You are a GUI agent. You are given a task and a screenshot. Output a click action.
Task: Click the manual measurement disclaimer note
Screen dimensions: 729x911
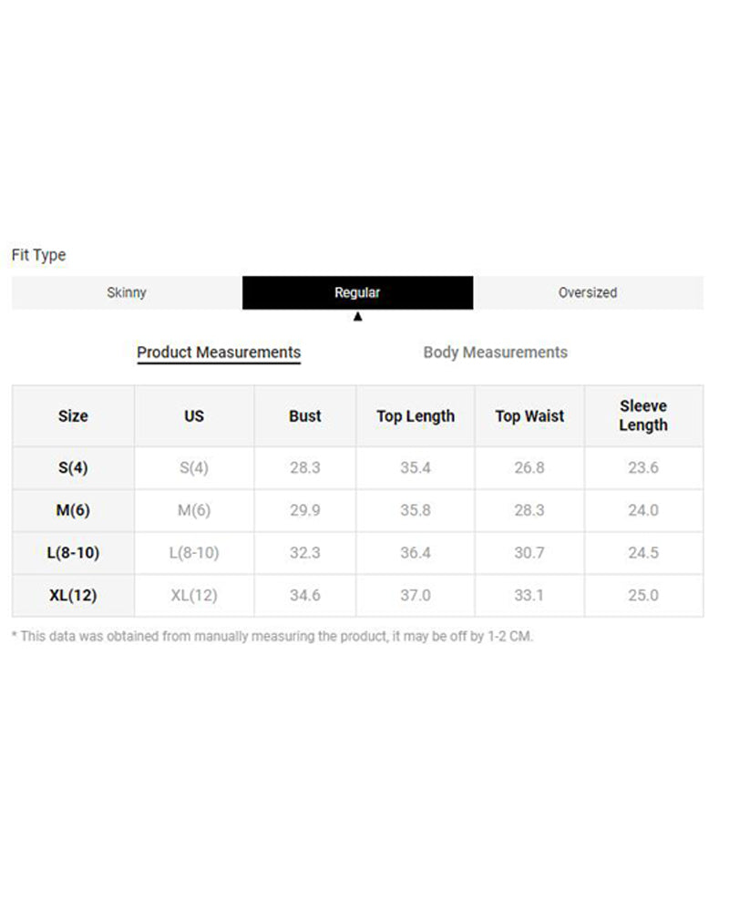tap(272, 637)
